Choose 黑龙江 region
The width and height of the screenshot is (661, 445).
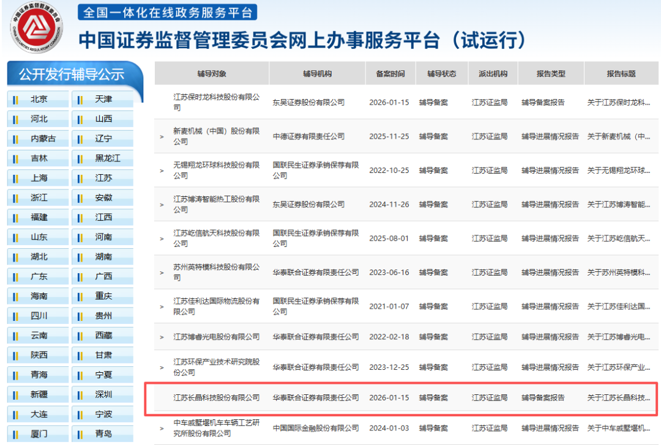(102, 158)
